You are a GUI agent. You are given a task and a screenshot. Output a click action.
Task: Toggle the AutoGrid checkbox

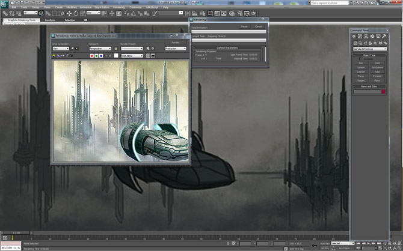pos(361,59)
